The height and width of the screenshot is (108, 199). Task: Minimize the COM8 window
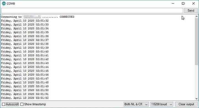point(173,3)
